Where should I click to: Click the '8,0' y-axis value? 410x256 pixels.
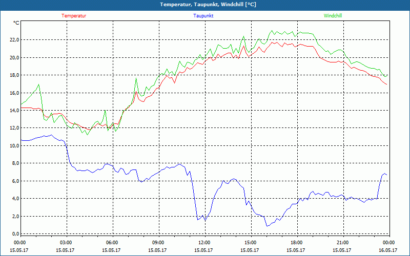pyautogui.click(x=15, y=163)
